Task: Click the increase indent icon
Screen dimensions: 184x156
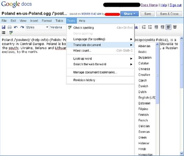Action: pyautogui.click(x=162, y=27)
